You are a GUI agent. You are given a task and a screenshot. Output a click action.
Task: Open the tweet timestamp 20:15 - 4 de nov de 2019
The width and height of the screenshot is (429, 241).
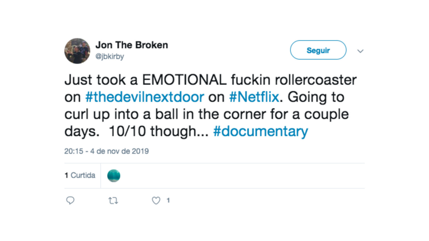(107, 151)
